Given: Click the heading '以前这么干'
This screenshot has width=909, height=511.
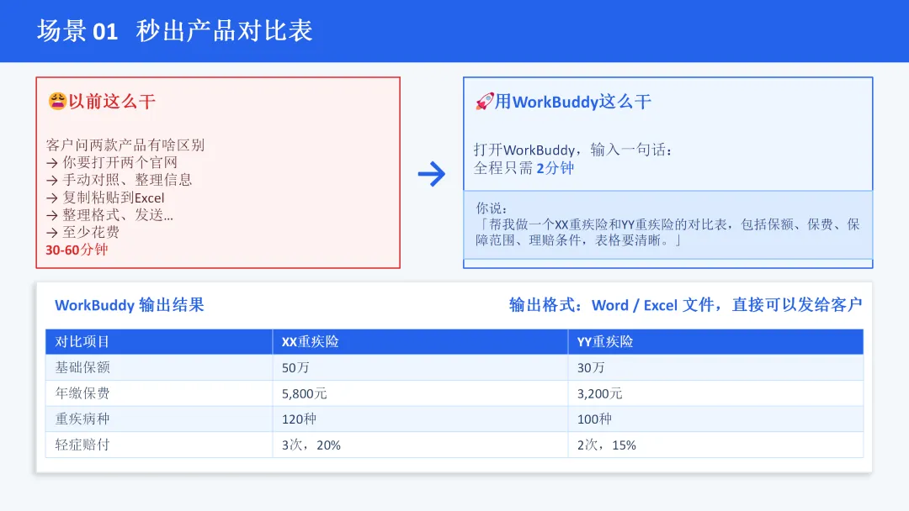Looking at the screenshot, I should [x=112, y=102].
